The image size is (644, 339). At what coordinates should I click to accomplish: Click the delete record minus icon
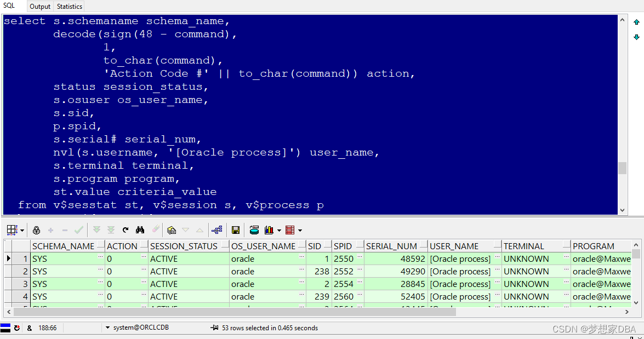[x=65, y=230]
